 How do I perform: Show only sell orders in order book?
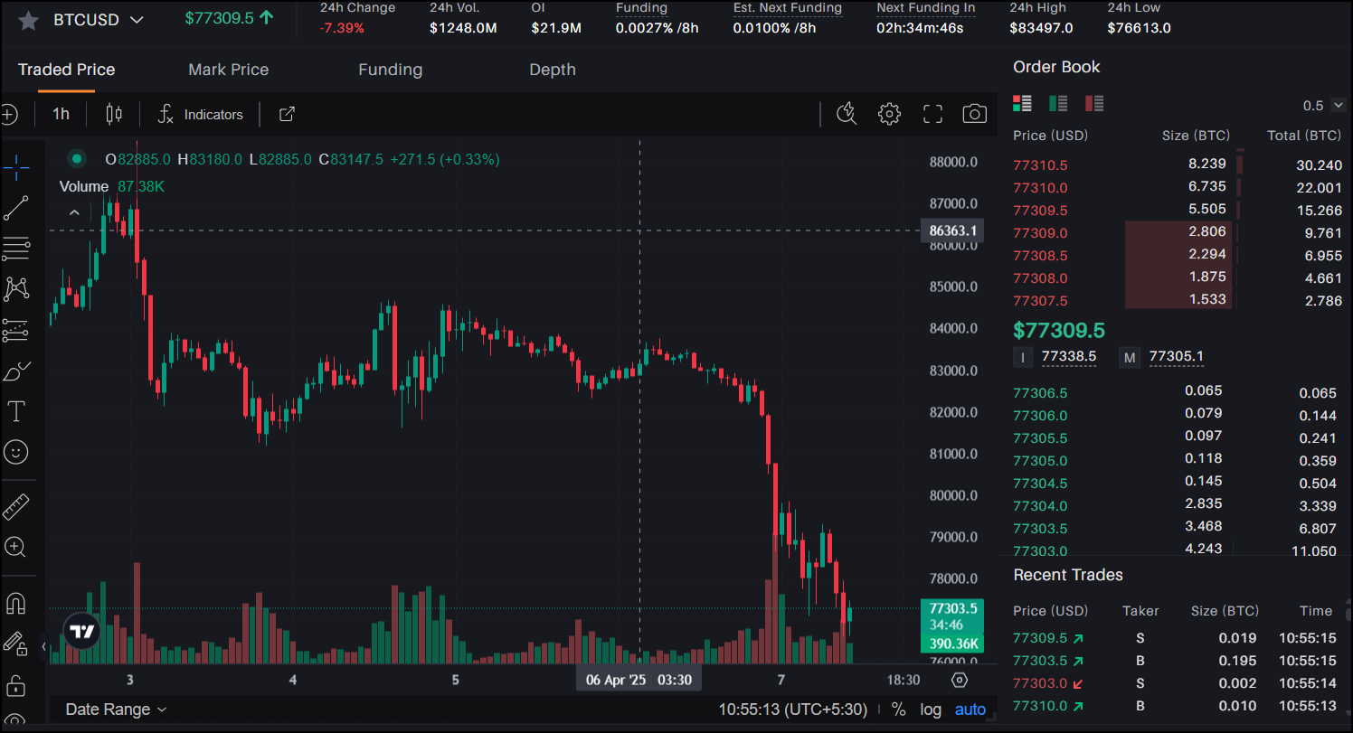(x=1093, y=103)
